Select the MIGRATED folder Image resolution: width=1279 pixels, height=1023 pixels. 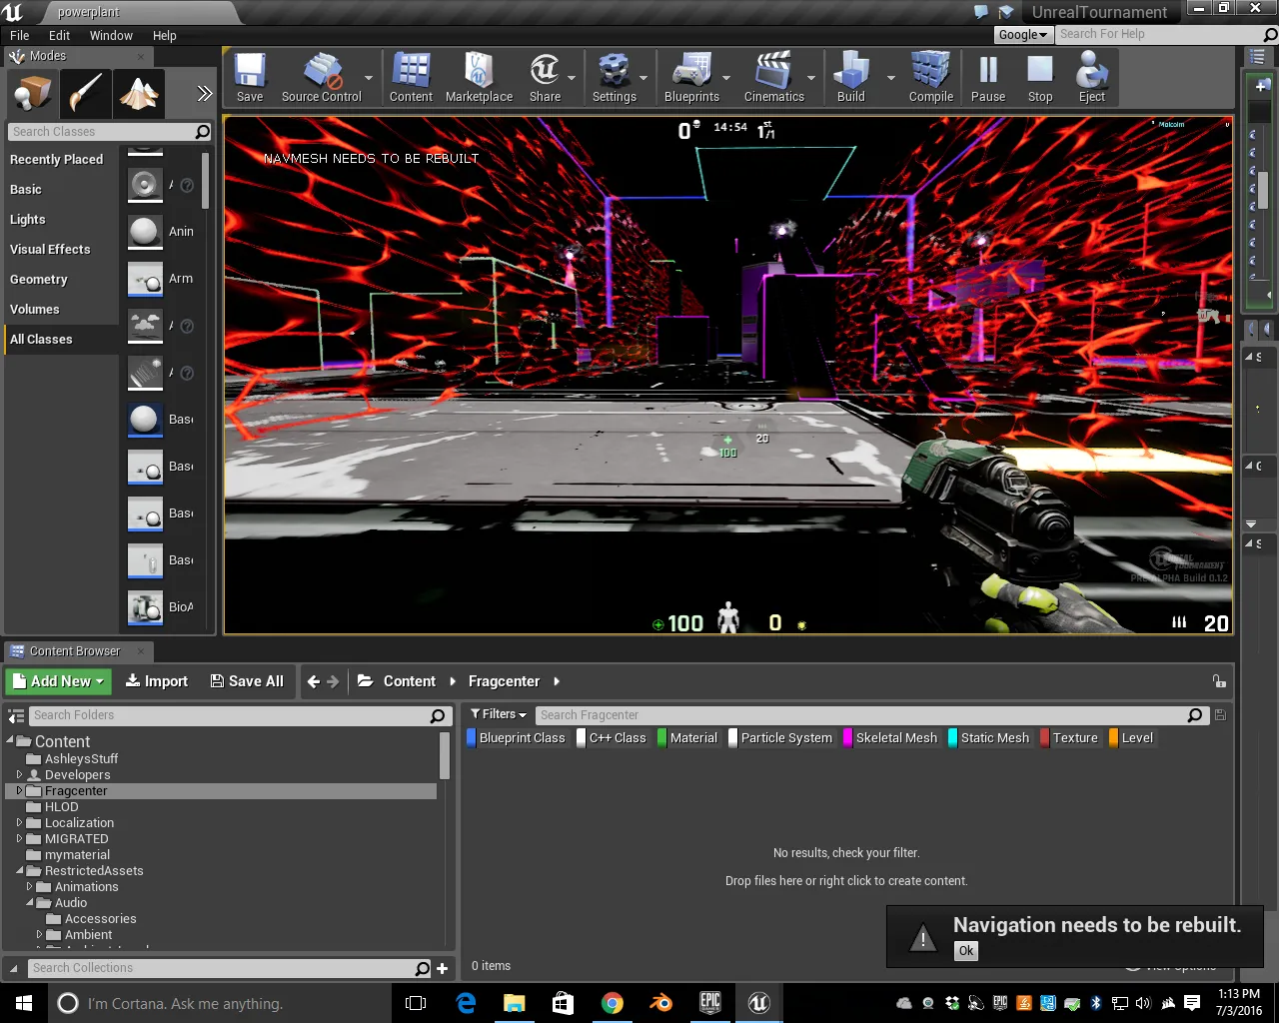(x=77, y=839)
